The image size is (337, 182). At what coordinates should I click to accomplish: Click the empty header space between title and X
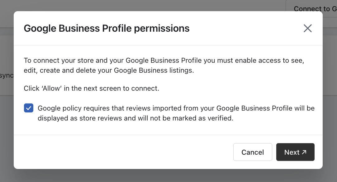pyautogui.click(x=246, y=28)
